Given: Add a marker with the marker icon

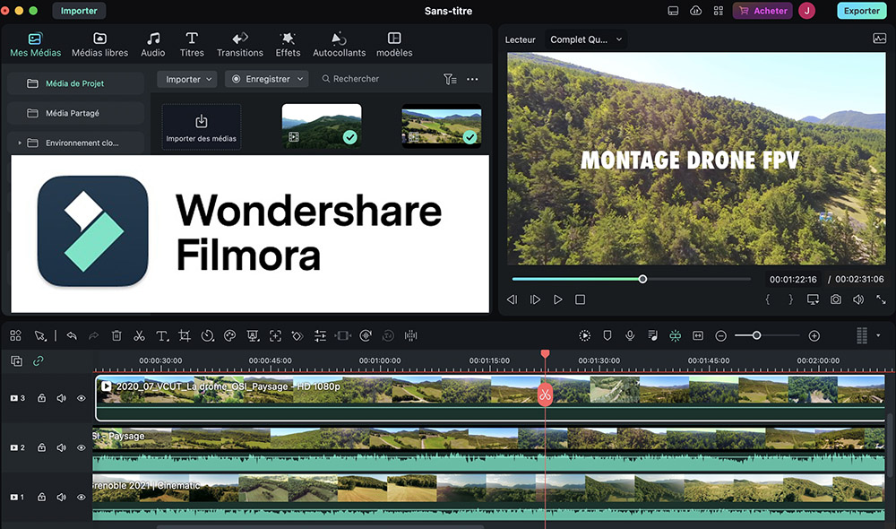Looking at the screenshot, I should coord(607,335).
